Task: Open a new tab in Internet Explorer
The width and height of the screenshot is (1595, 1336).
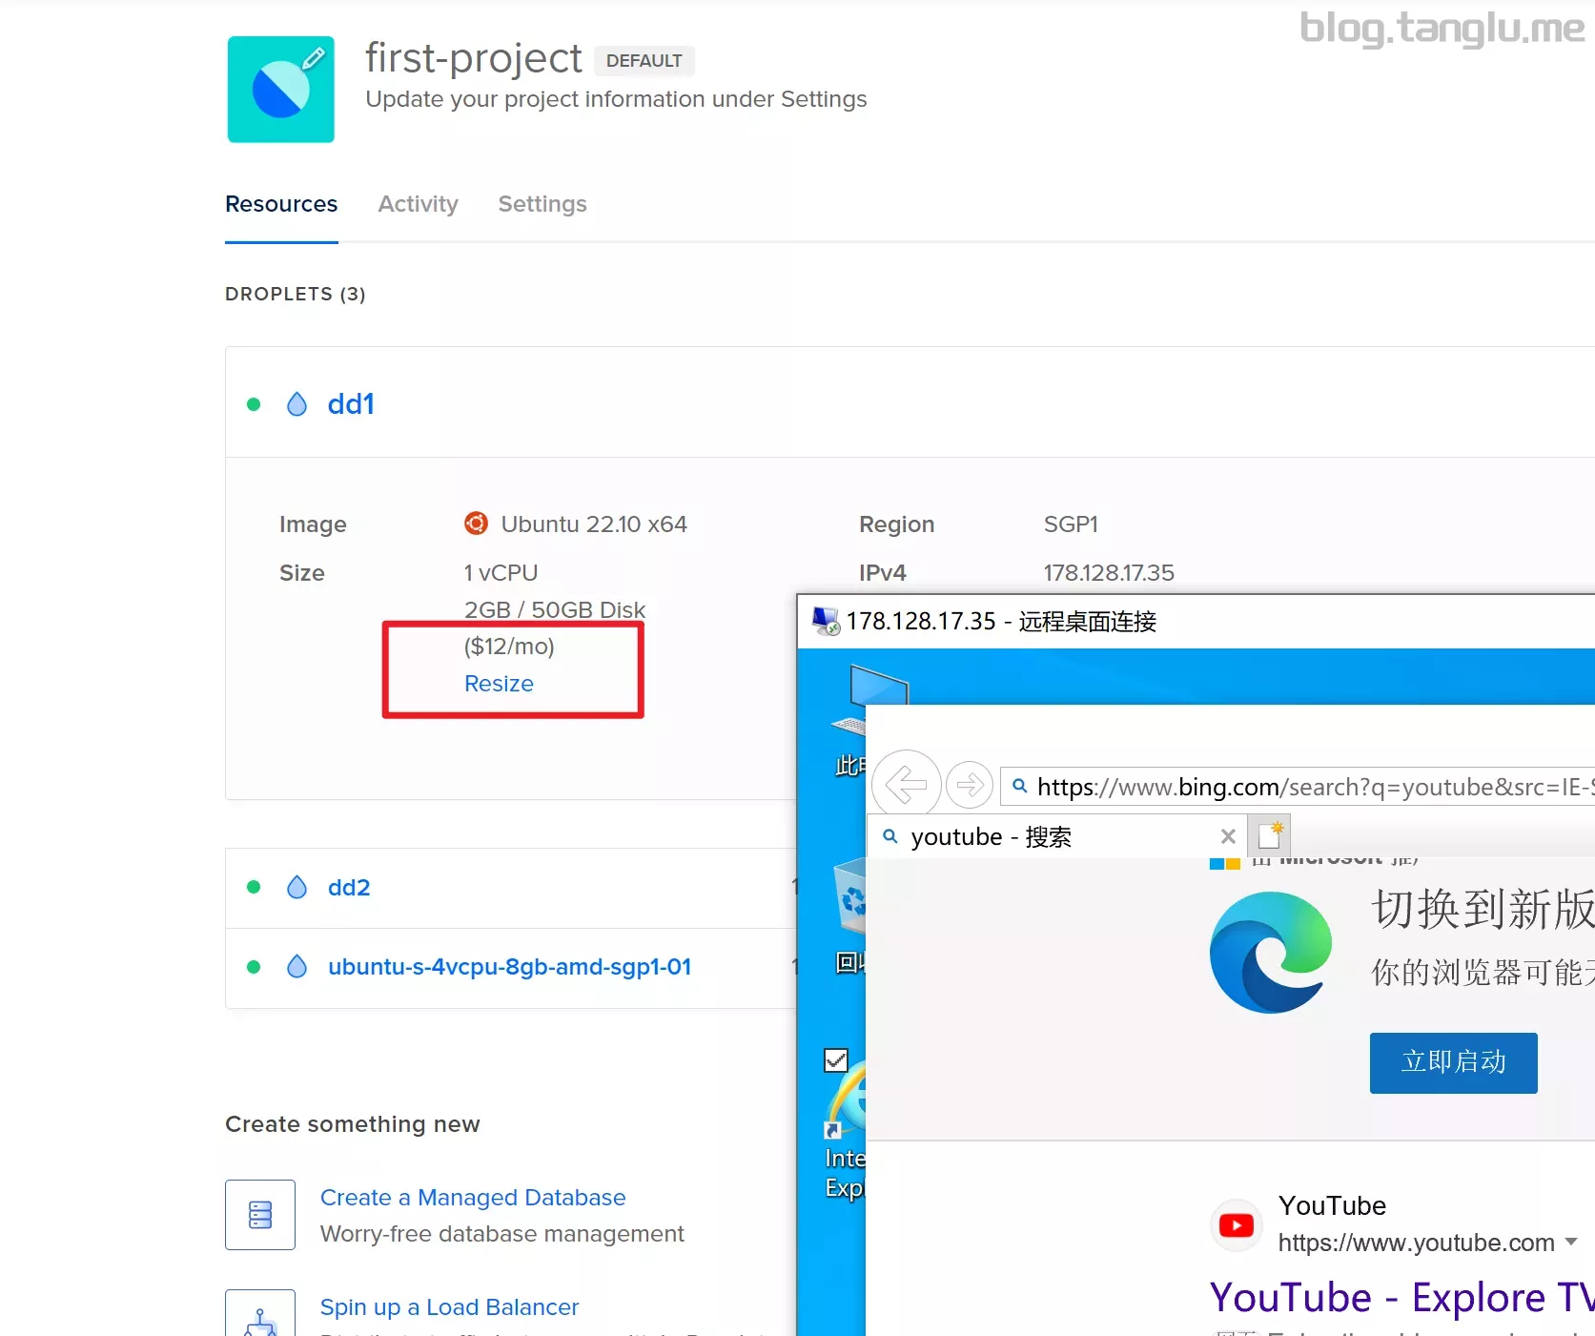Action: pos(1270,835)
